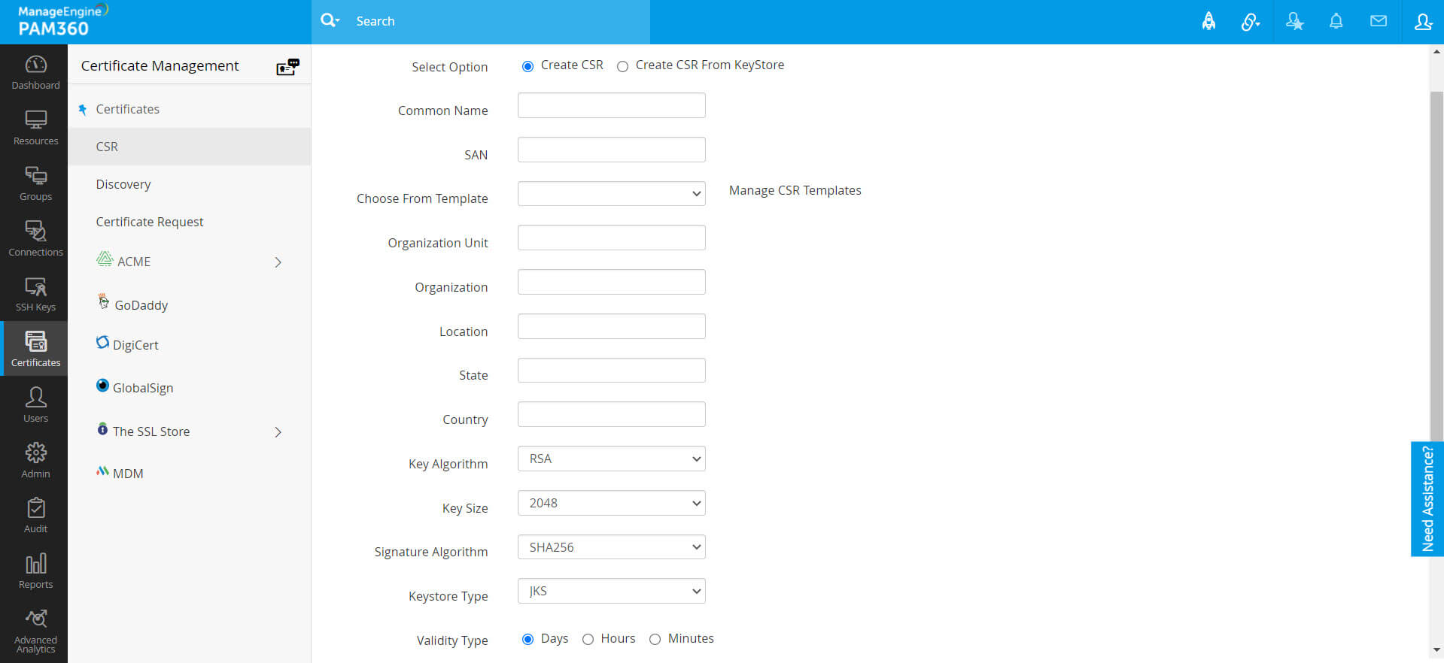Open the Choose From Template dropdown
The width and height of the screenshot is (1444, 663).
(x=612, y=193)
